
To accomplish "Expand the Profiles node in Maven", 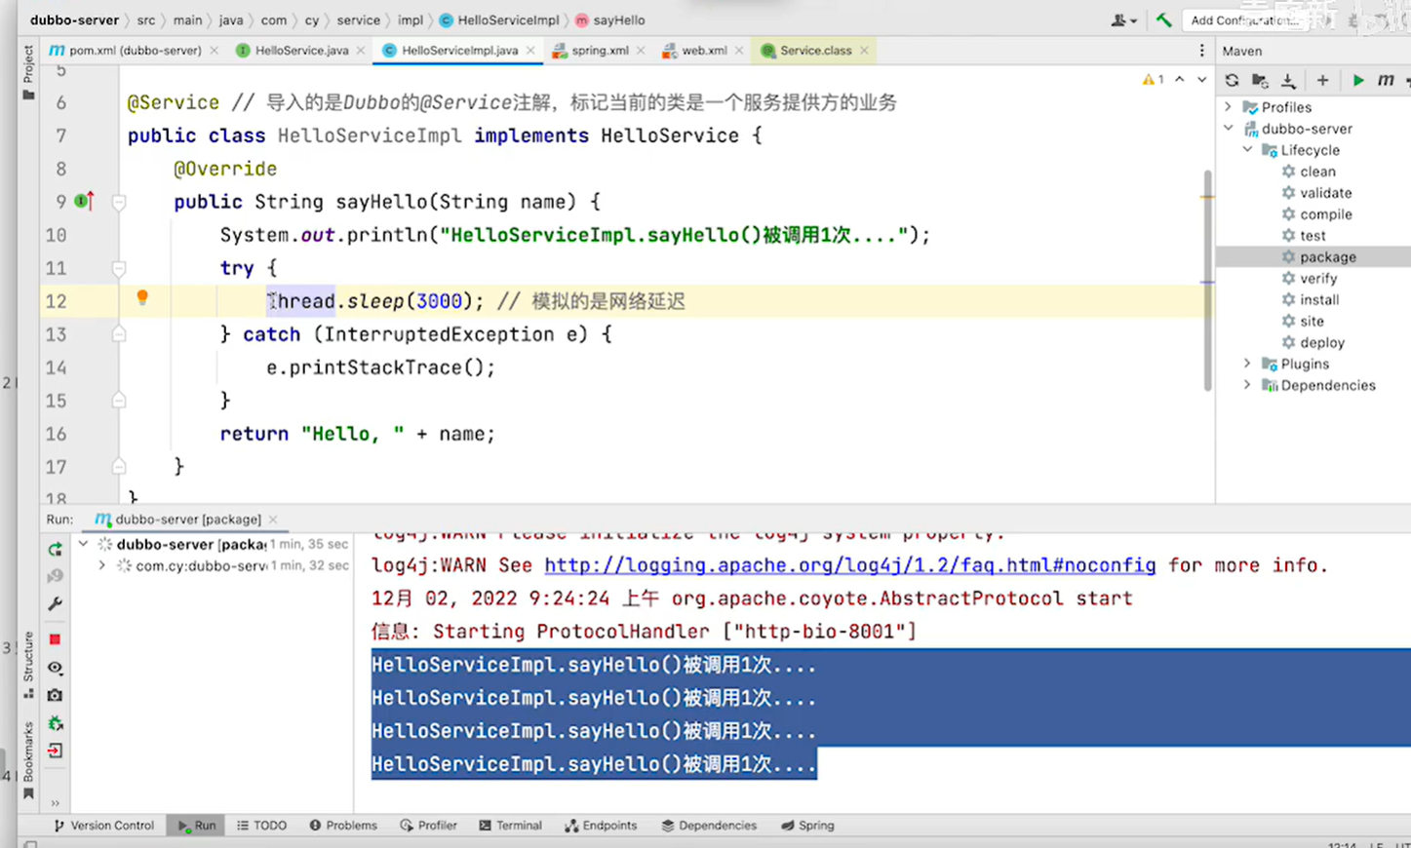I will [1229, 107].
